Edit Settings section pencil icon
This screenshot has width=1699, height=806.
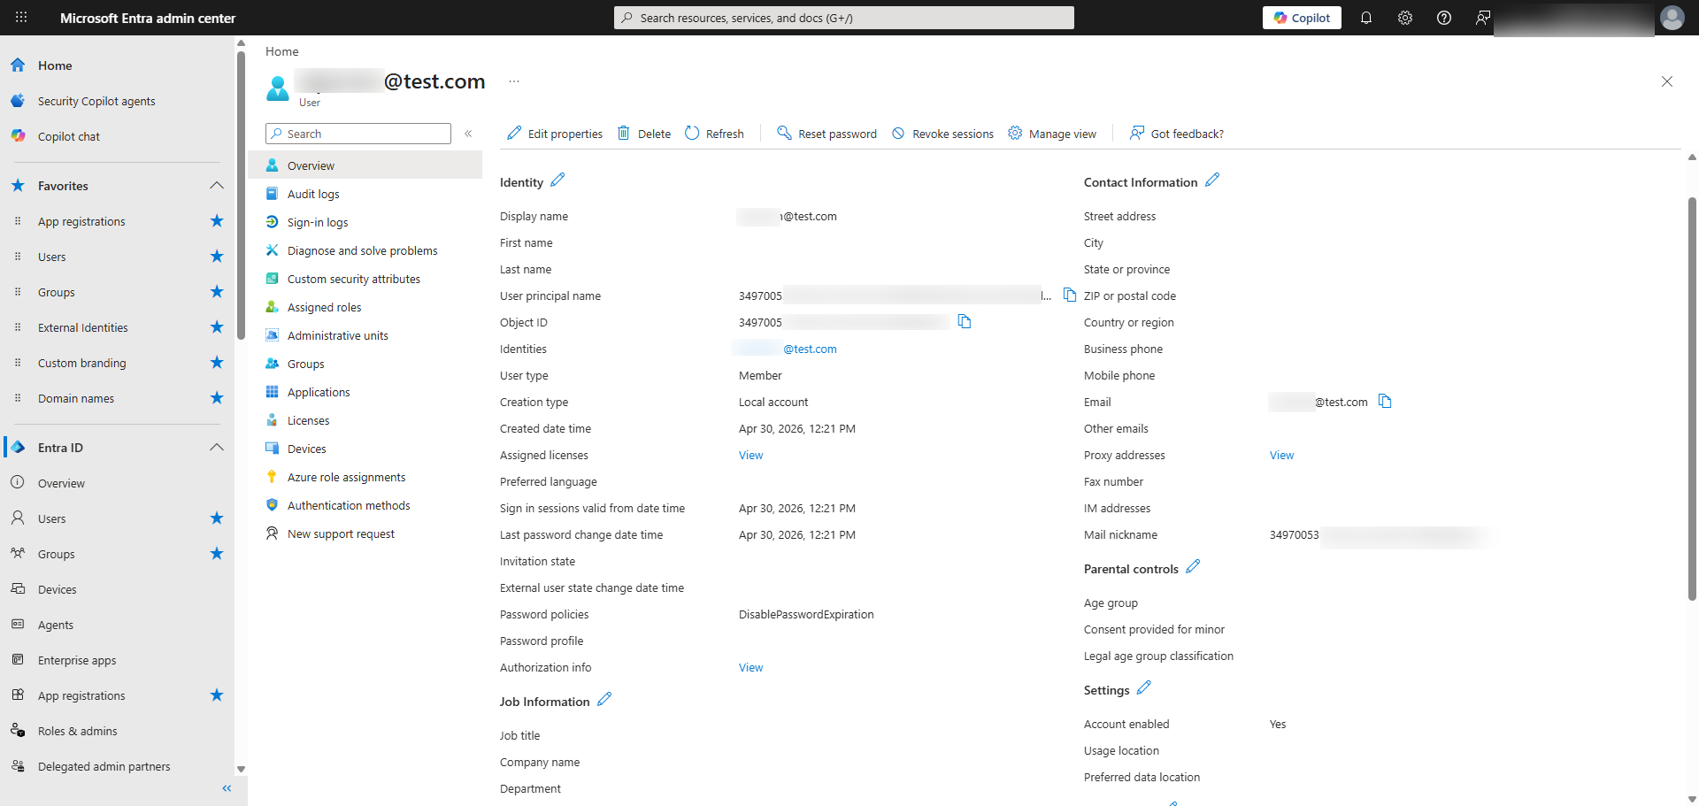[x=1144, y=688]
